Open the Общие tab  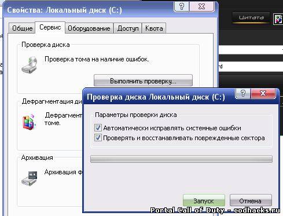(23, 28)
